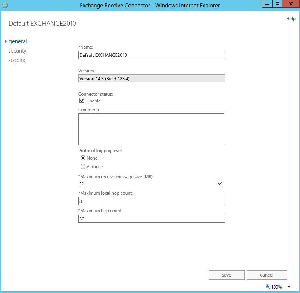Select Verbose protocol logging level

click(x=83, y=167)
